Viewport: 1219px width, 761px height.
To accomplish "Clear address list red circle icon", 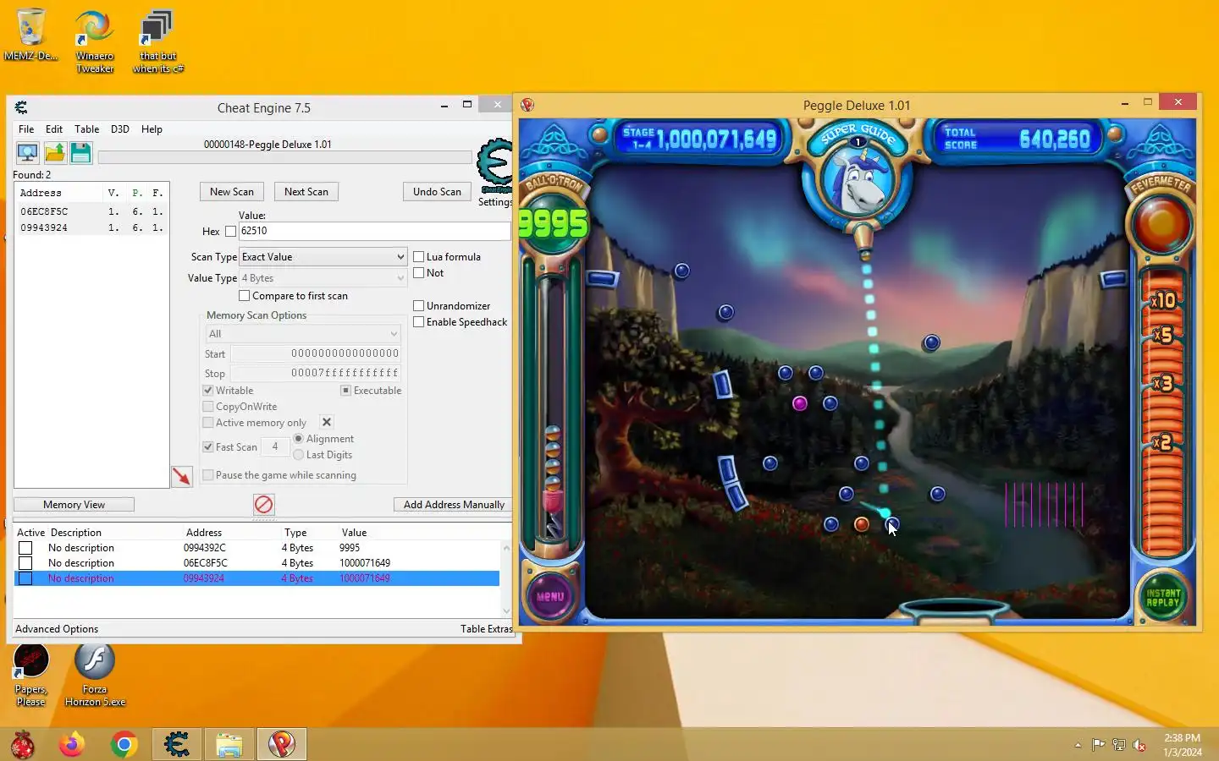I will 264,505.
